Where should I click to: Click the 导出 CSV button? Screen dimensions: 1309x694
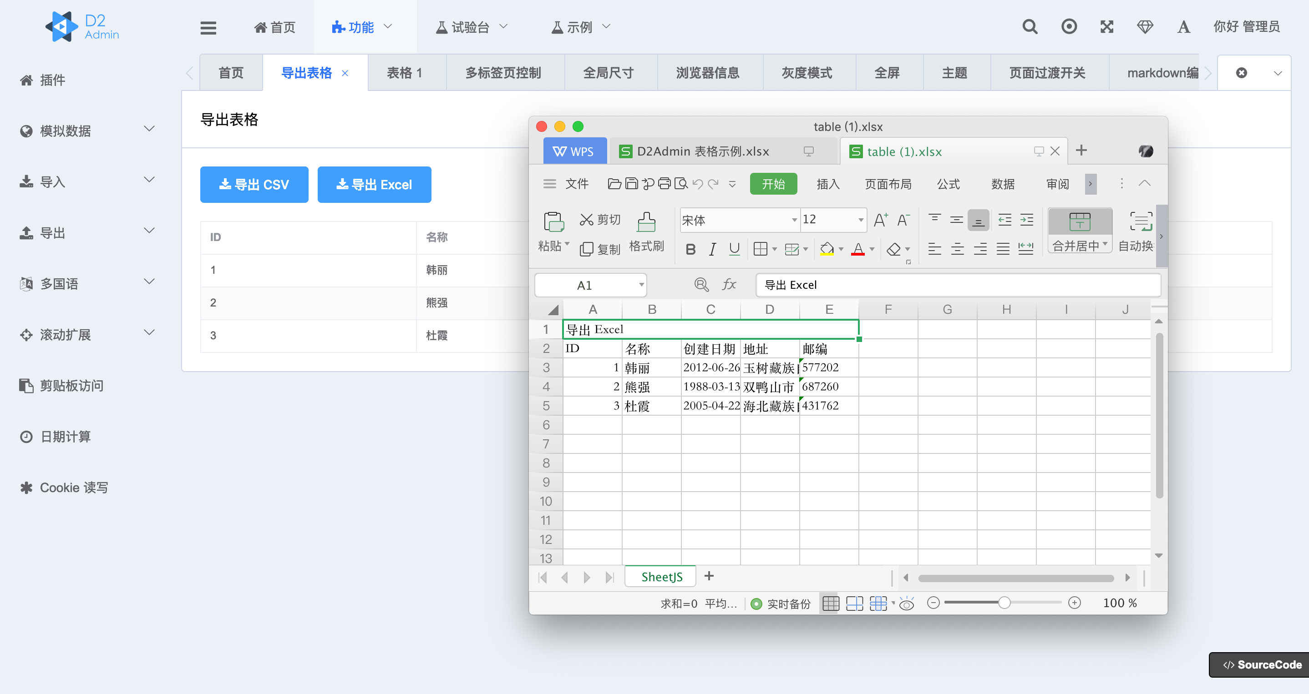pyautogui.click(x=254, y=184)
